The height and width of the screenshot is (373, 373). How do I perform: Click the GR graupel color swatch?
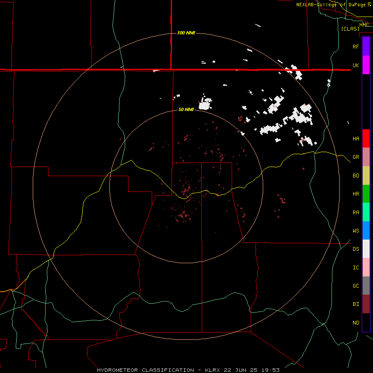(x=366, y=157)
